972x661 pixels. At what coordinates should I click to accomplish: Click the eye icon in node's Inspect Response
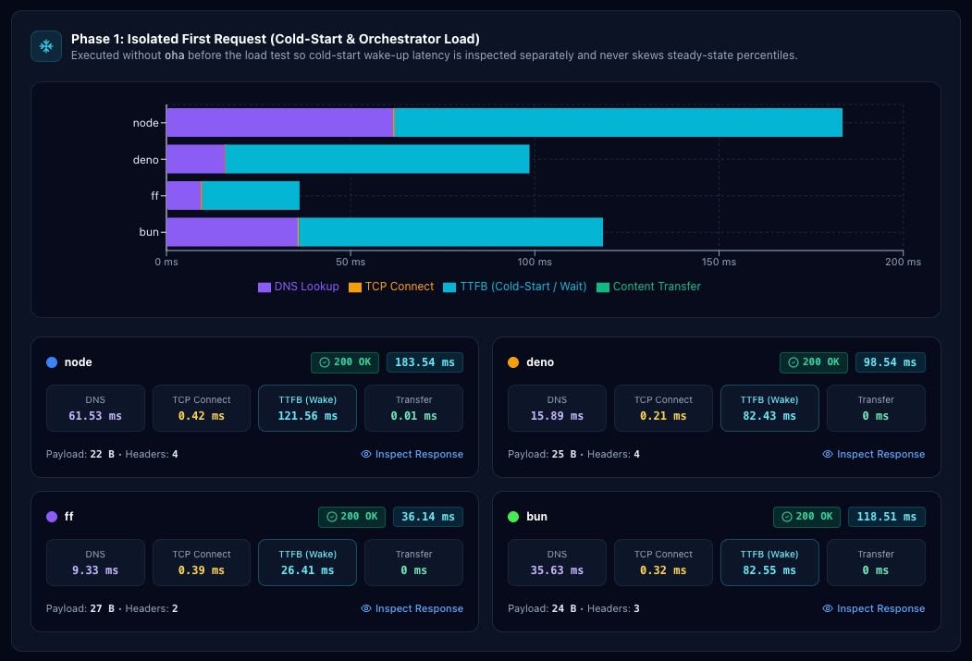coord(365,454)
